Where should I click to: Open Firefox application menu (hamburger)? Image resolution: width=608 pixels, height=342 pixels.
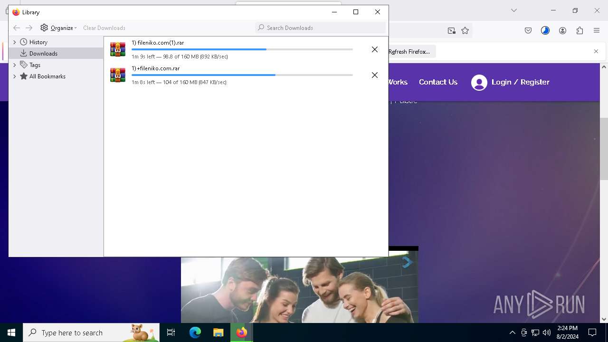click(x=597, y=30)
